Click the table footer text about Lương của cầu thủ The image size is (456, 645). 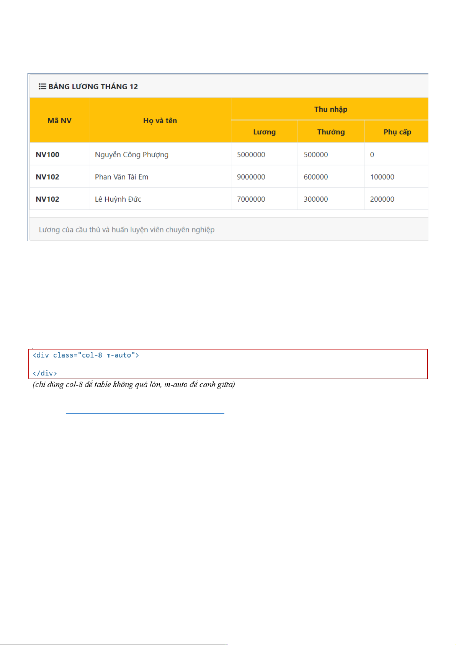126,230
